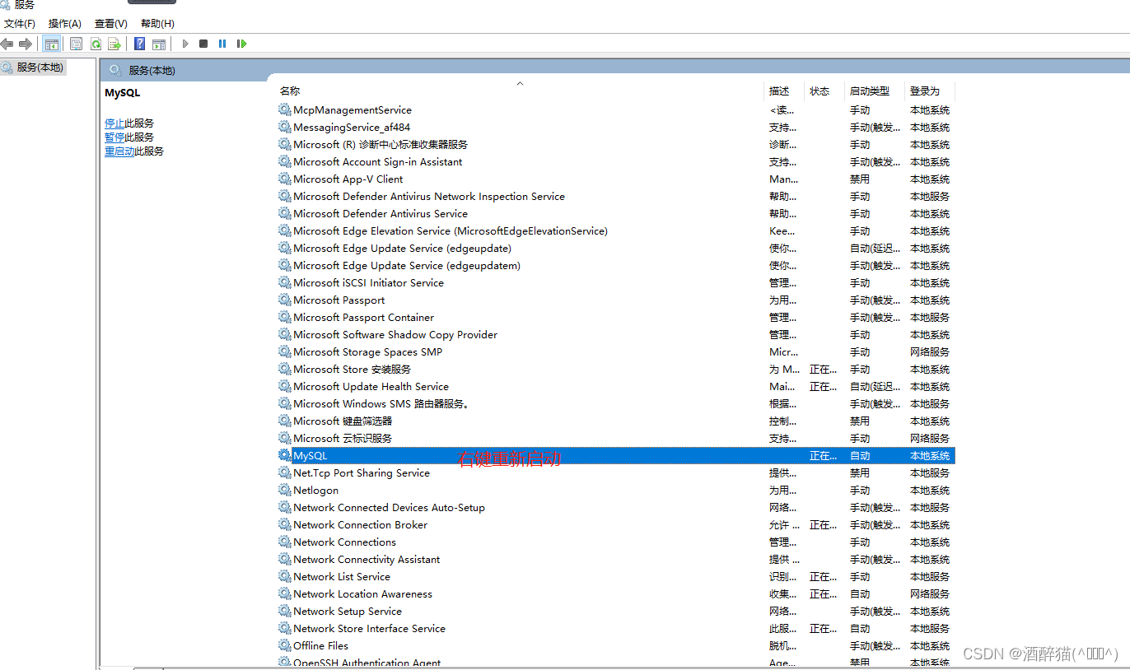
Task: Sort by the 启动类型 column header
Action: 870,91
